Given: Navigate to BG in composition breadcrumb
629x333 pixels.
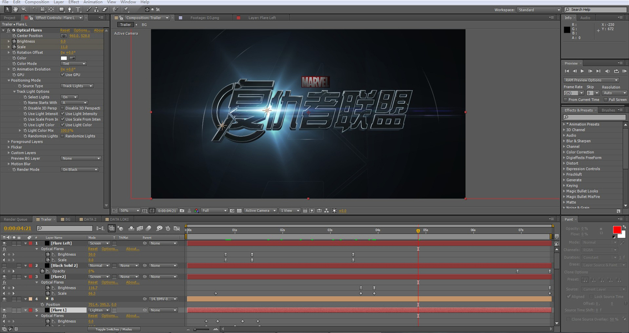Looking at the screenshot, I should point(144,25).
